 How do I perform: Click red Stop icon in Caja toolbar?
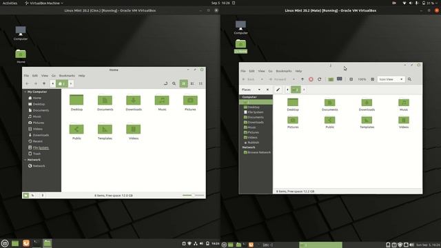pyautogui.click(x=311, y=79)
